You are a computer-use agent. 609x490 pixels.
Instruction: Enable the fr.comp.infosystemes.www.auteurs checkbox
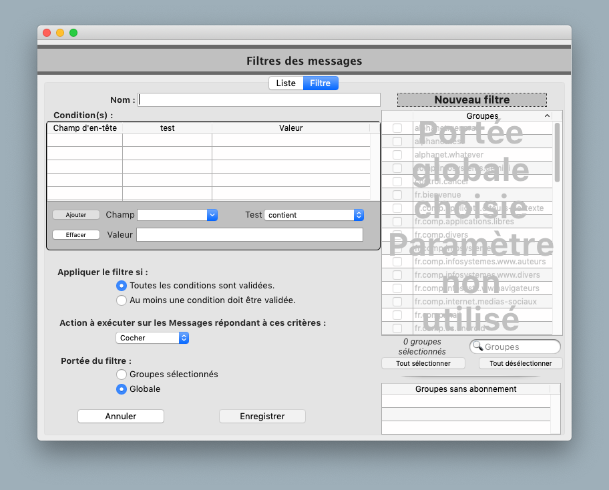pos(397,262)
